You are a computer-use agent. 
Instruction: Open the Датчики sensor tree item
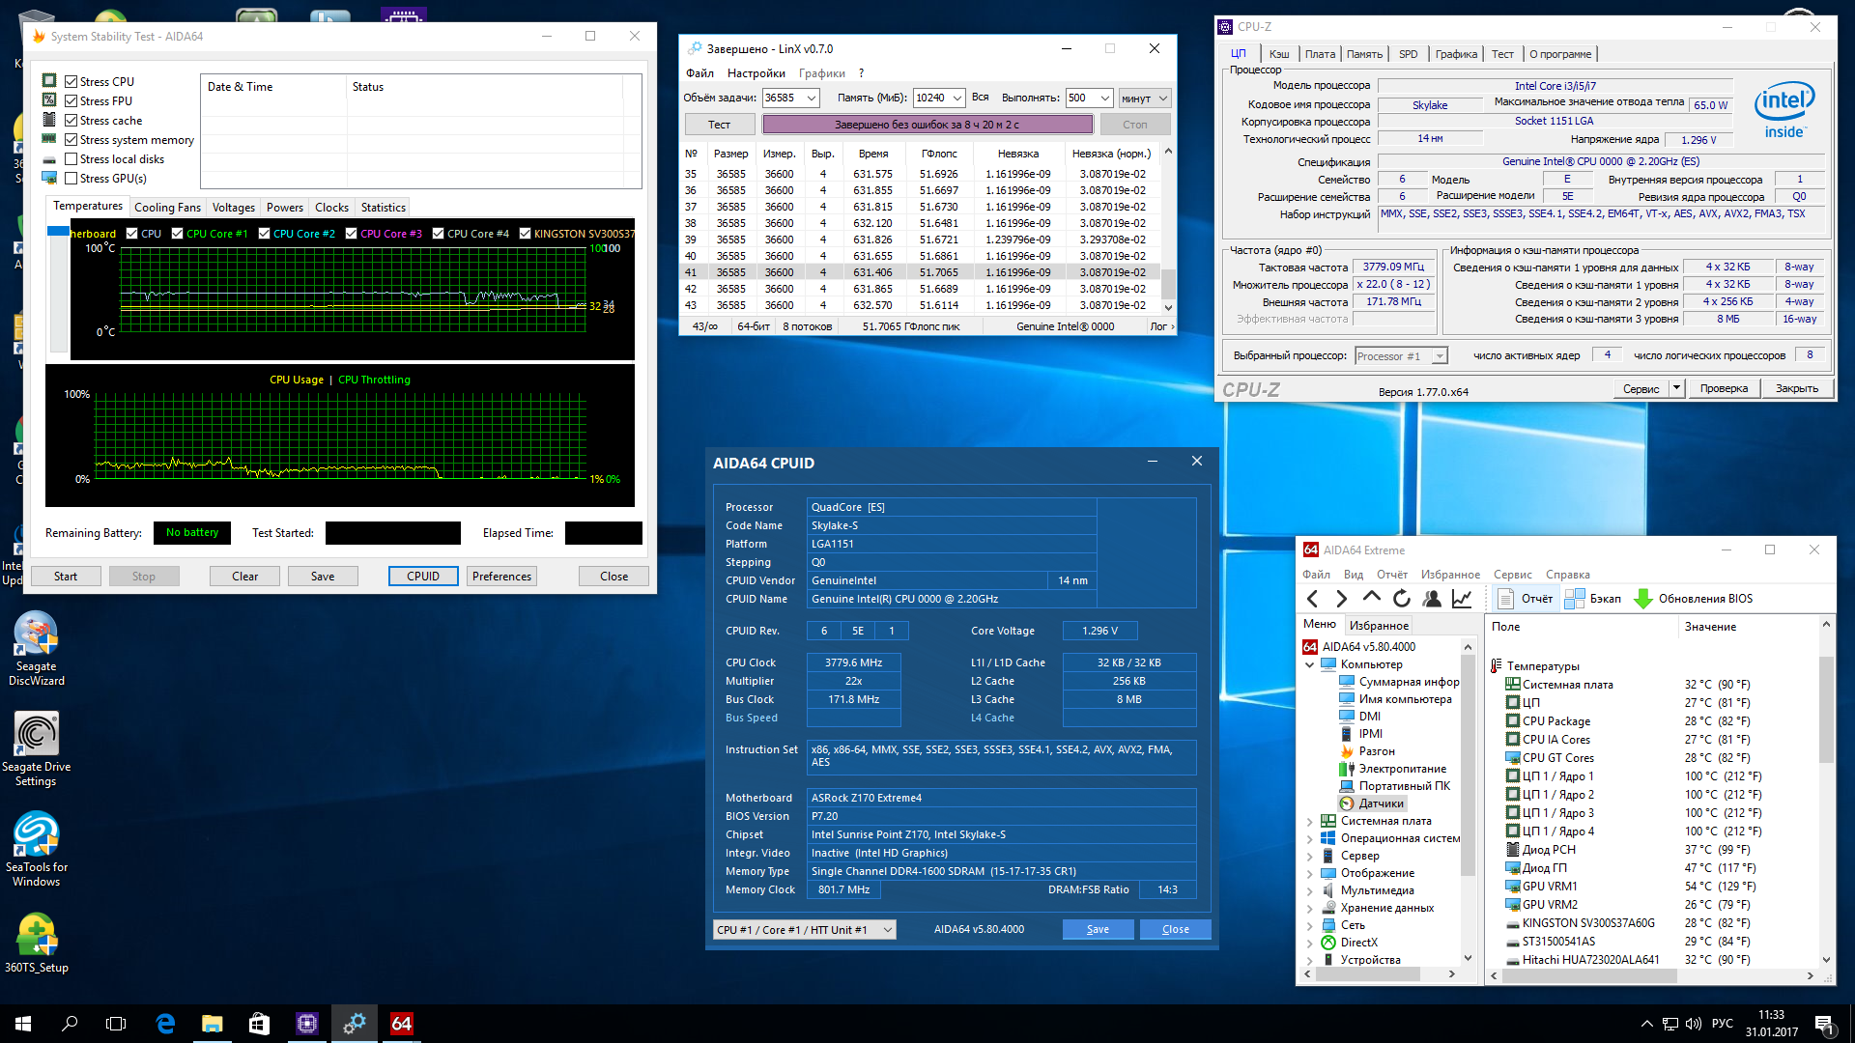(1381, 803)
